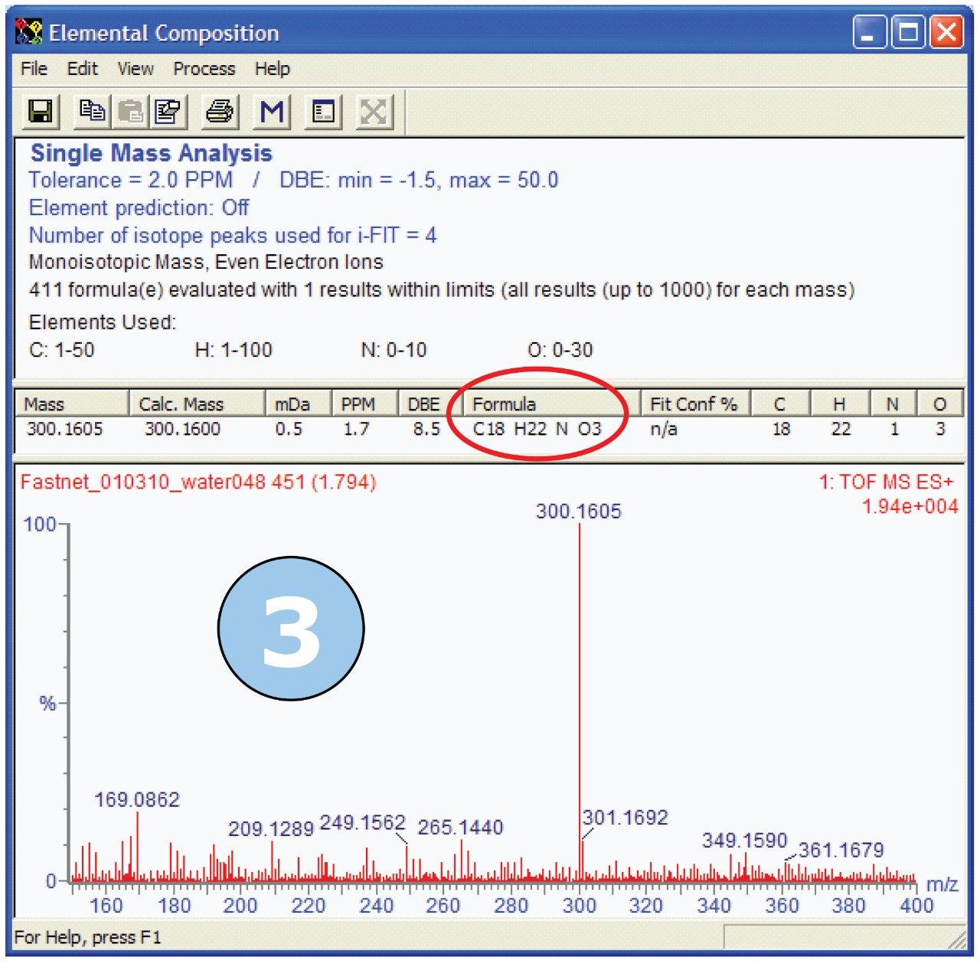
Task: Click the PPM value 1.7 cell
Action: 355,429
